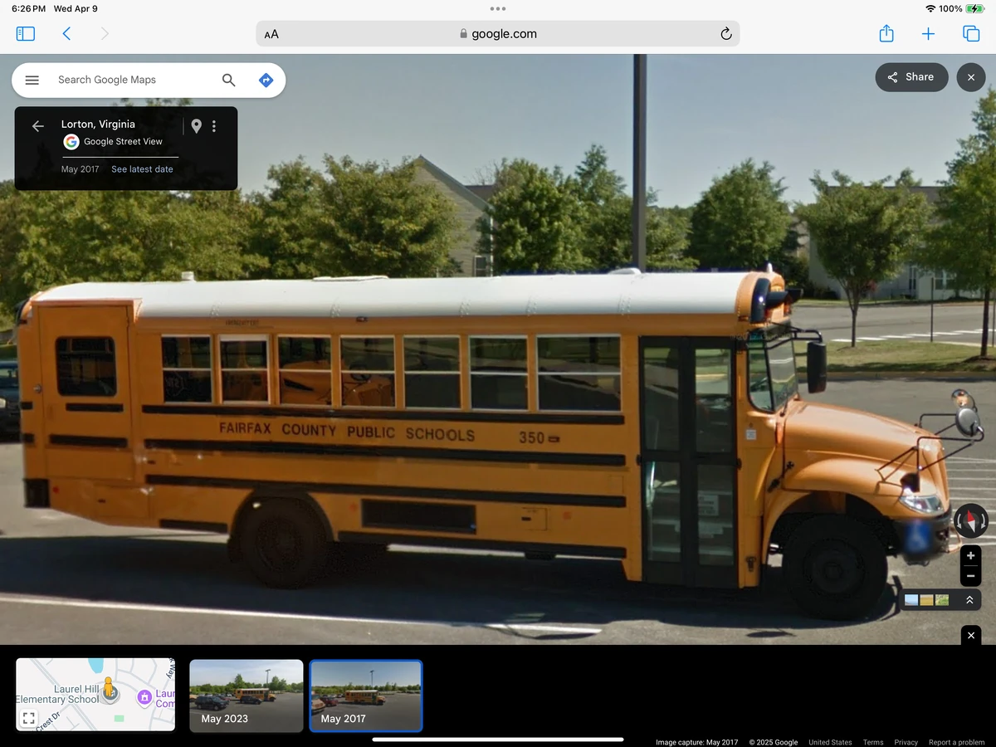The height and width of the screenshot is (747, 996).
Task: Reload the page in Safari
Action: pos(725,33)
